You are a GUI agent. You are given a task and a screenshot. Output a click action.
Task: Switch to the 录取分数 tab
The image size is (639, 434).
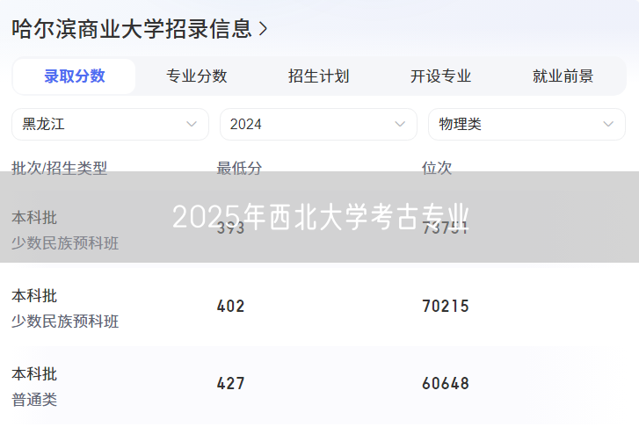point(75,76)
